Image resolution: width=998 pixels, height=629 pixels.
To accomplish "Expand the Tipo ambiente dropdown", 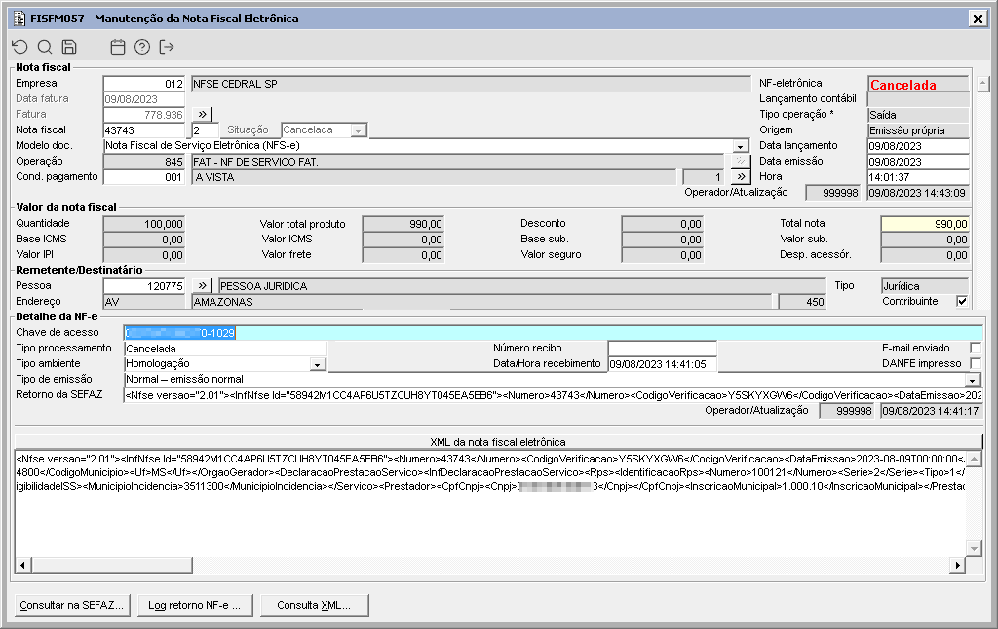I will tap(317, 364).
